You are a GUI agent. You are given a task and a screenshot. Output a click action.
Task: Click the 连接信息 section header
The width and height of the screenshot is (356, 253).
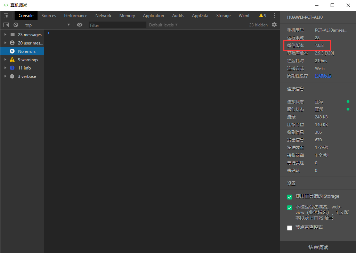pyautogui.click(x=296, y=89)
